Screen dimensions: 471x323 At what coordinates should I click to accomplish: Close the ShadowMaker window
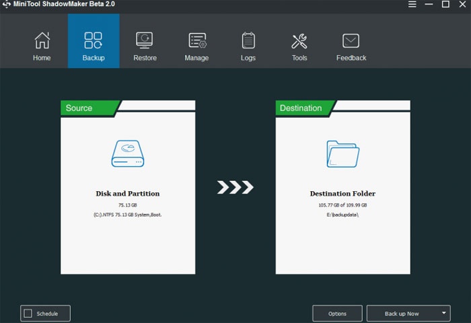(x=463, y=4)
